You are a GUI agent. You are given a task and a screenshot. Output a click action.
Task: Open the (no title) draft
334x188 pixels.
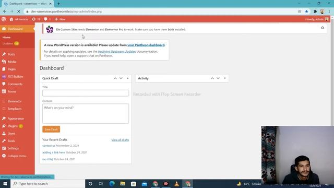[47, 159]
